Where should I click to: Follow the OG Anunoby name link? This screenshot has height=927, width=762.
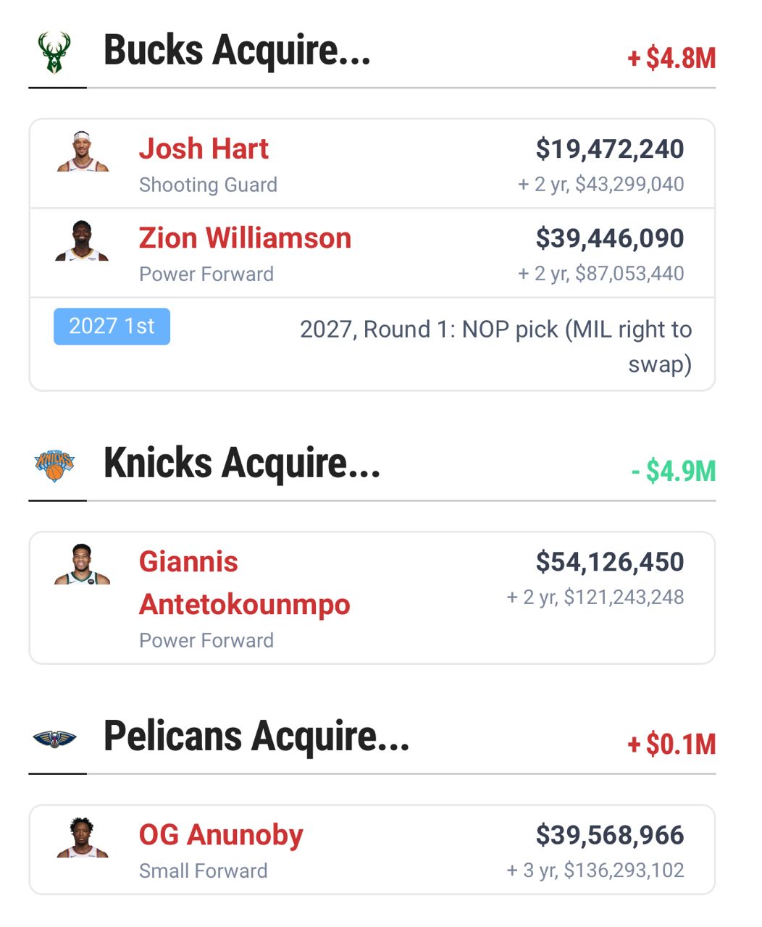coord(221,835)
